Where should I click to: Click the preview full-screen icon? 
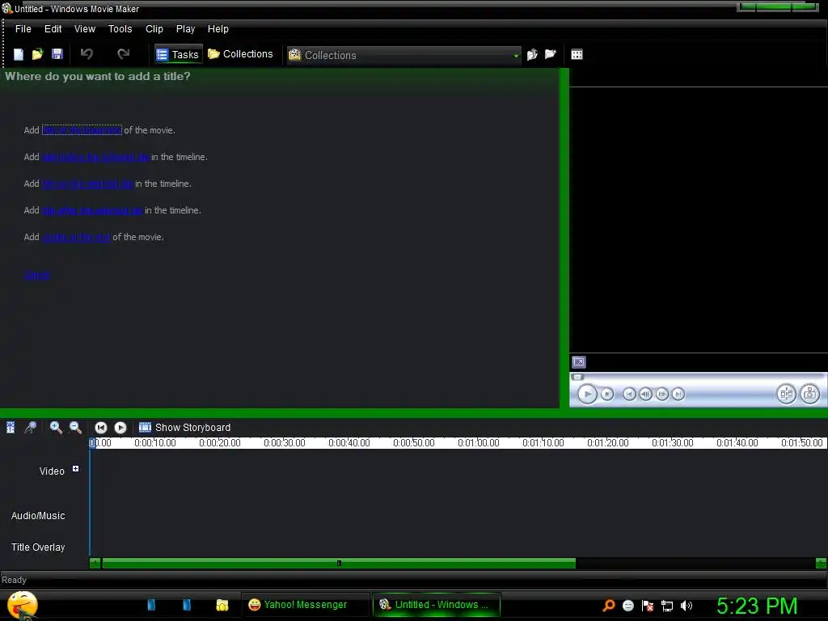coord(579,362)
